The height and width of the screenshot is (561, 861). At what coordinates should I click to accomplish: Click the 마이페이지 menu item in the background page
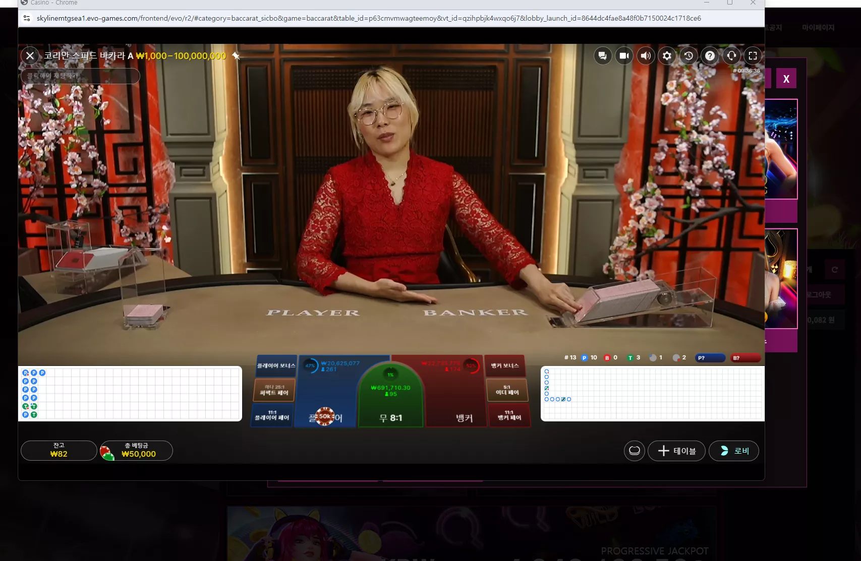[818, 28]
